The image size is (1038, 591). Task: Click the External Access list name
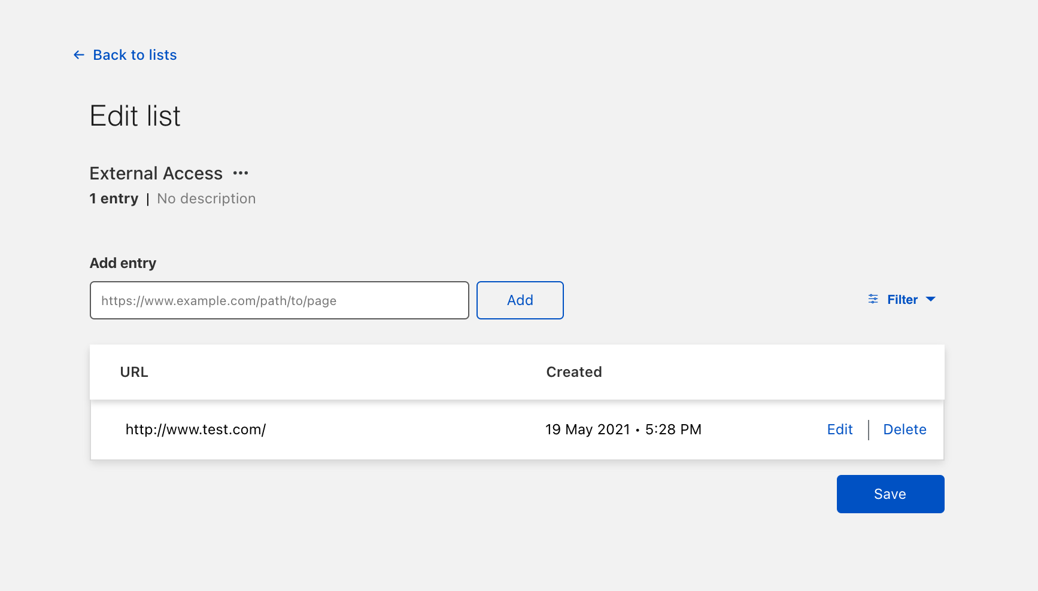coord(156,173)
